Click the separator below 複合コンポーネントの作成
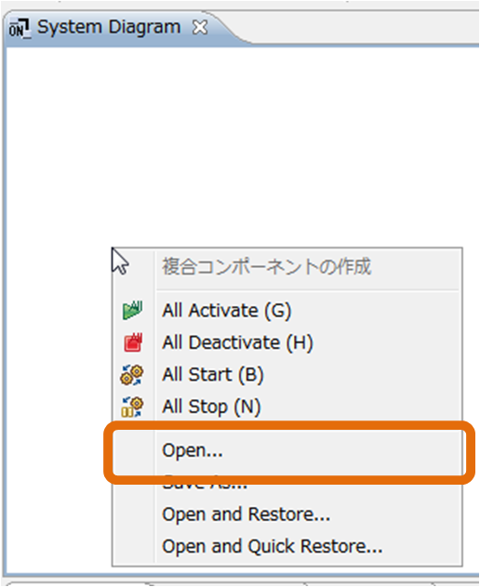This screenshot has height=587, width=480. click(308, 290)
